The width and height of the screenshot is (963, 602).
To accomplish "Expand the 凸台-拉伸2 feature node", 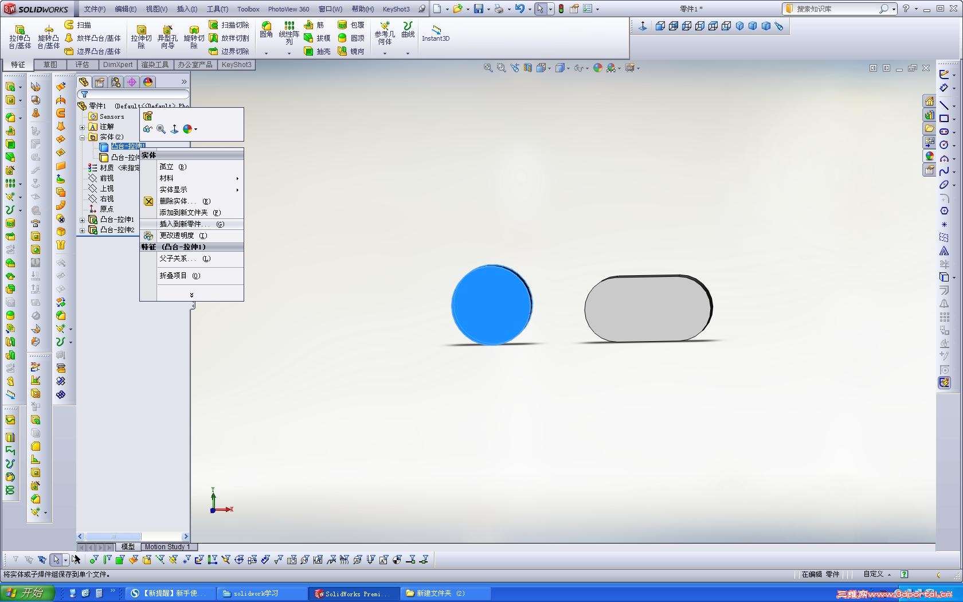I will [83, 230].
